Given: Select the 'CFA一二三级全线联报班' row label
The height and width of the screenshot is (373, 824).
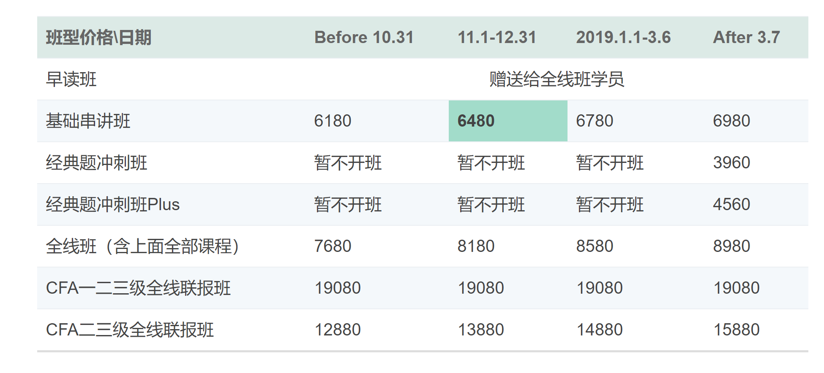Looking at the screenshot, I should pyautogui.click(x=138, y=288).
